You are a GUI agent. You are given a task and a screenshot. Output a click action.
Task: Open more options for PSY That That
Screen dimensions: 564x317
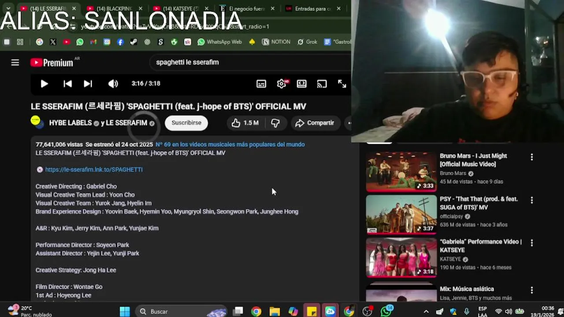532,200
